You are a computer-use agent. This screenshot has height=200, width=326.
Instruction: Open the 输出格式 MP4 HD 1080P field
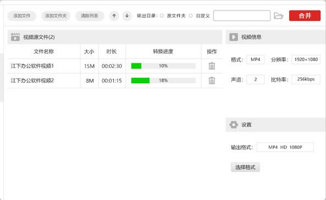click(285, 147)
